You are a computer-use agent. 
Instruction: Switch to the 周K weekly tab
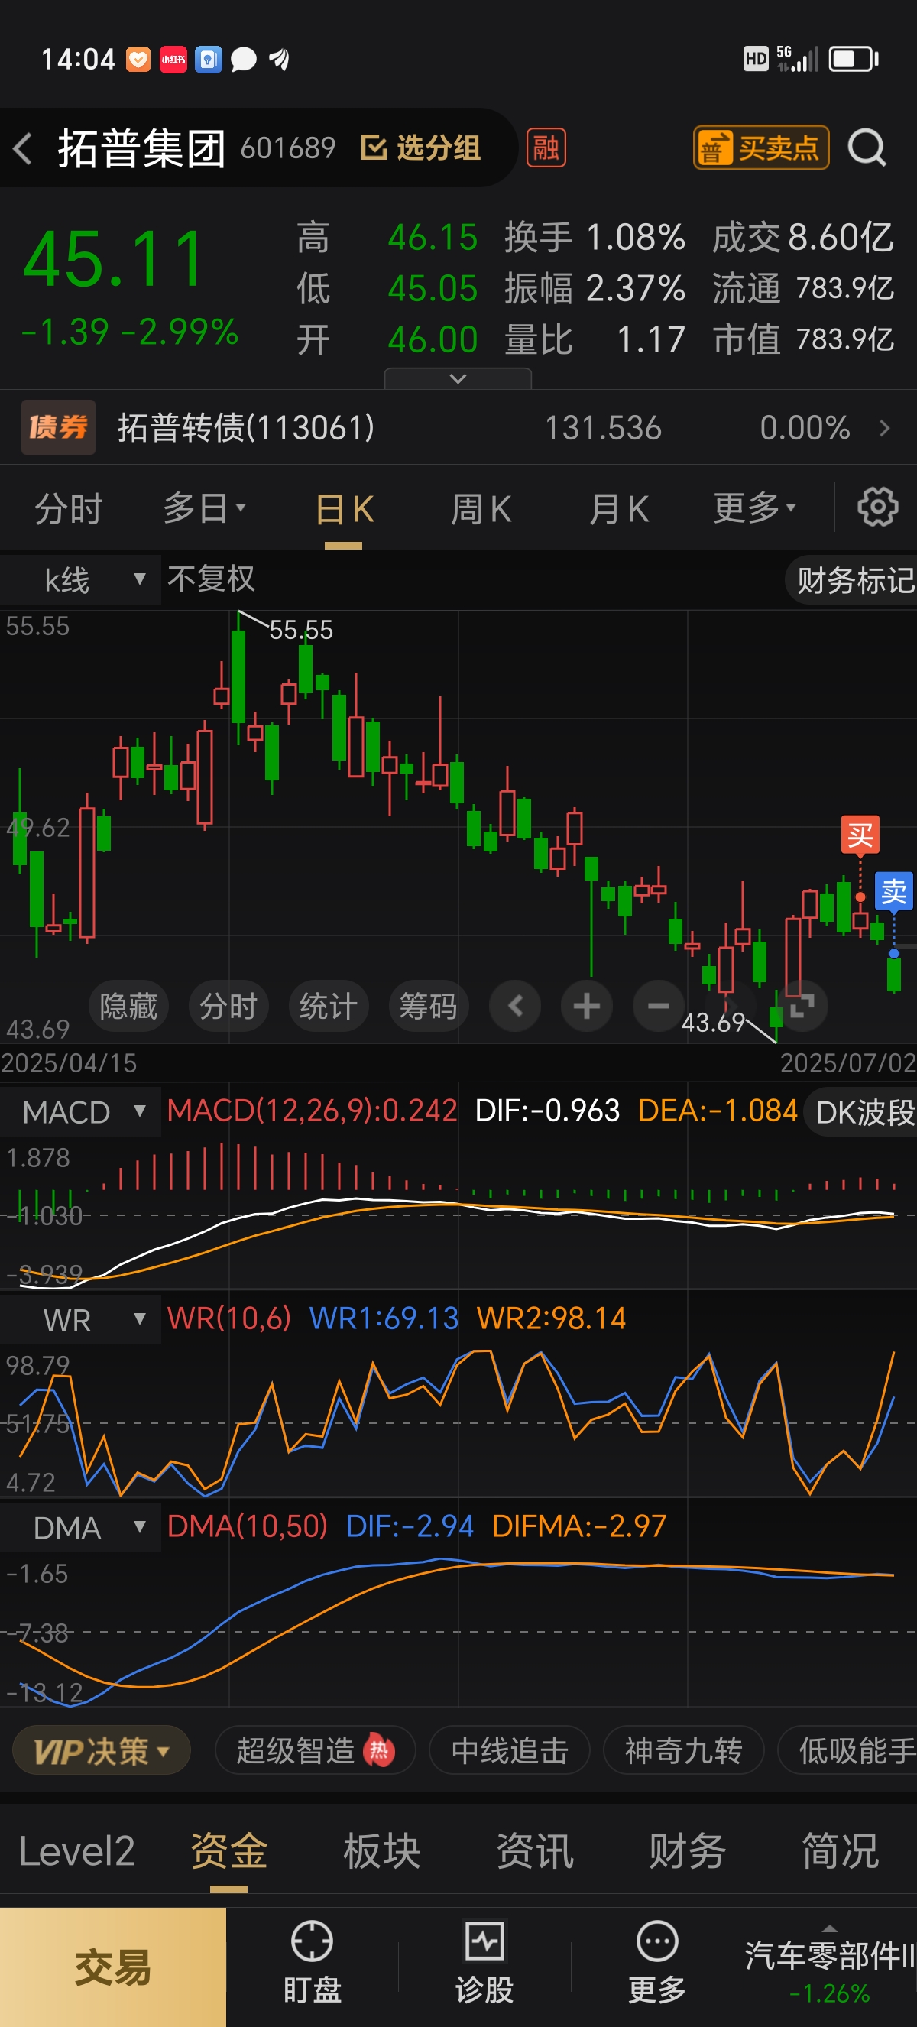[x=481, y=509]
